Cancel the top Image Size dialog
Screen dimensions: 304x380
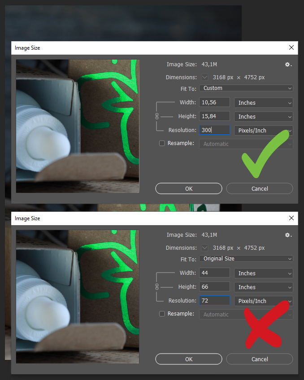tap(260, 188)
